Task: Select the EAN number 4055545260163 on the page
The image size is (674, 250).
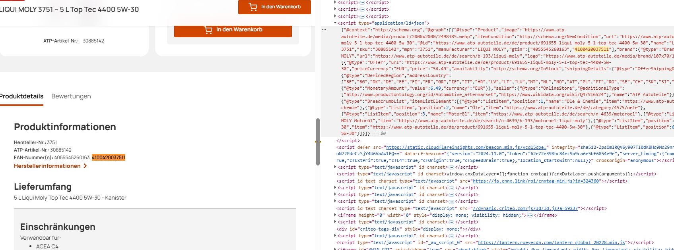Action: pos(72,158)
